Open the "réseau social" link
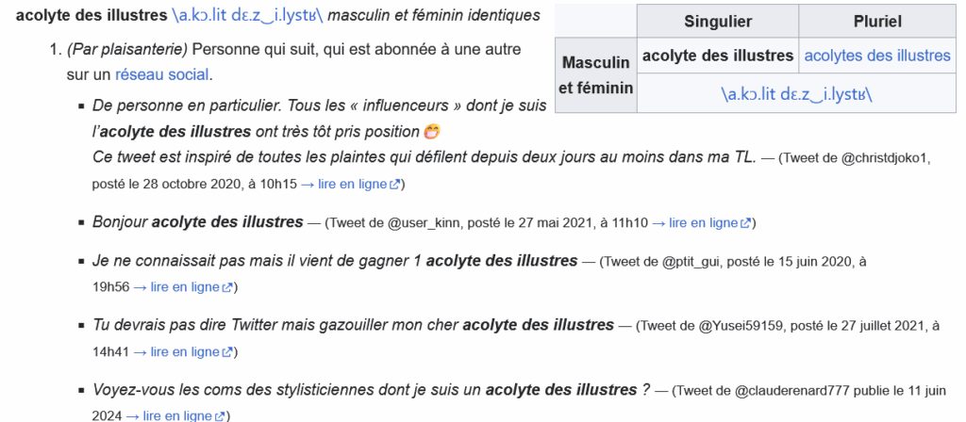966x422 pixels. click(162, 73)
